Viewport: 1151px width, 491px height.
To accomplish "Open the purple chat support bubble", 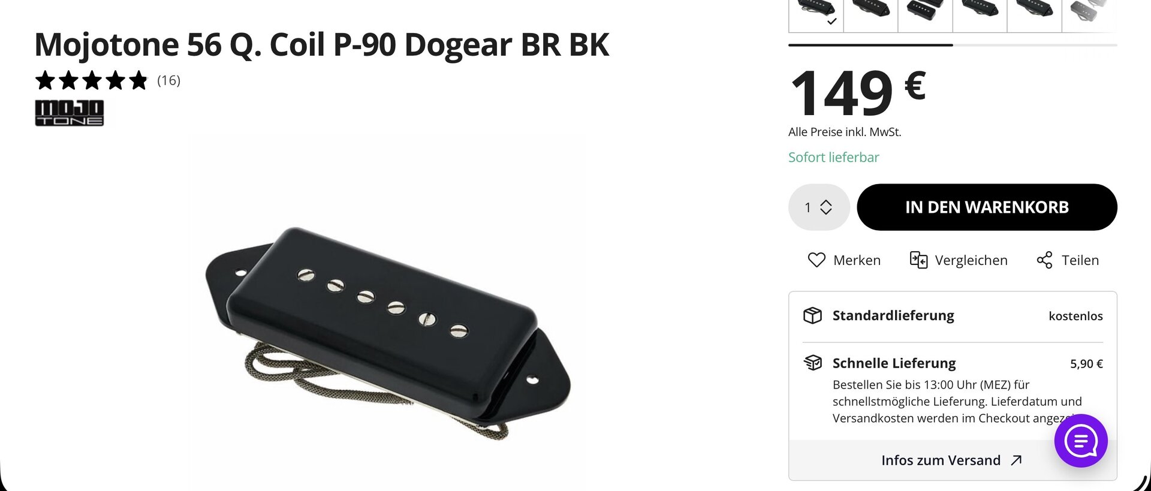I will [1081, 441].
